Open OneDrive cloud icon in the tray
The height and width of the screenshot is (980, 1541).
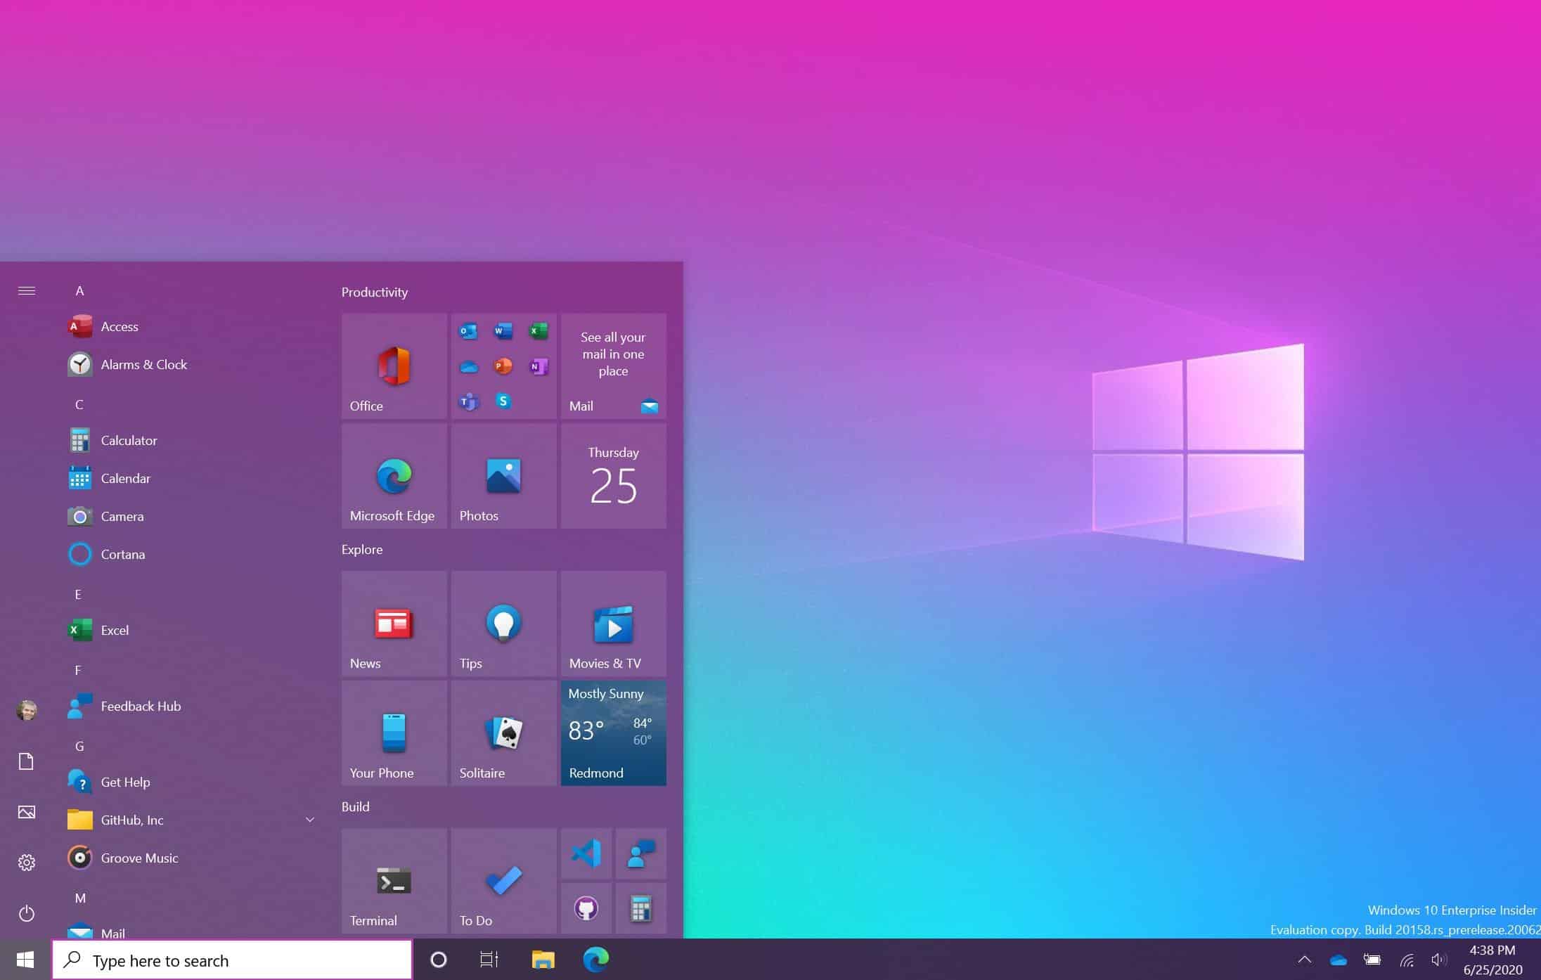pos(1339,960)
